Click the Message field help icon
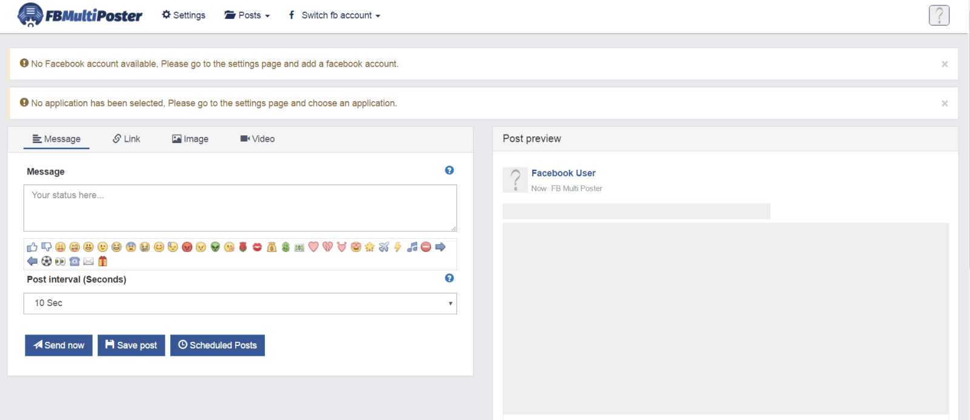Screen dimensions: 970x420 coord(449,170)
